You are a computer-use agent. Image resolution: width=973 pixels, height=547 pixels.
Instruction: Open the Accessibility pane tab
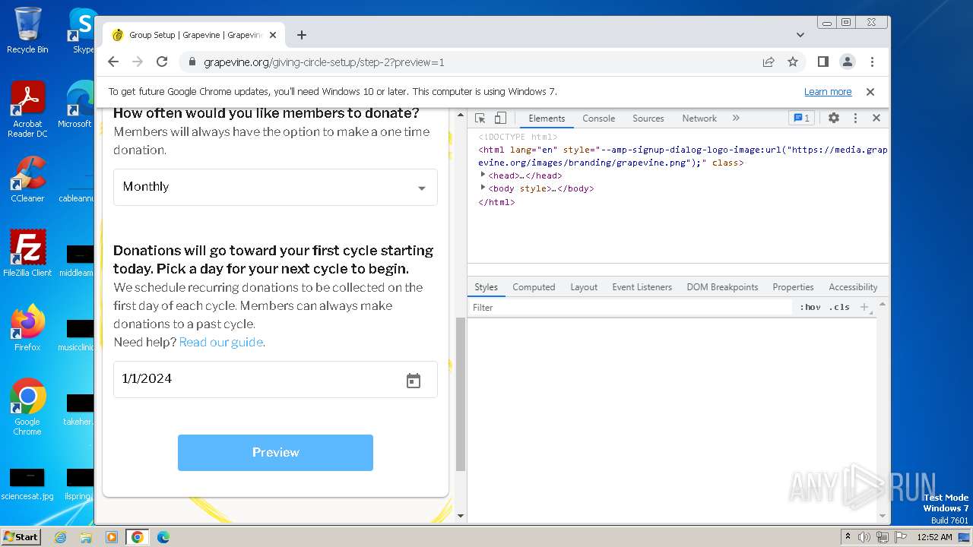[x=853, y=287]
